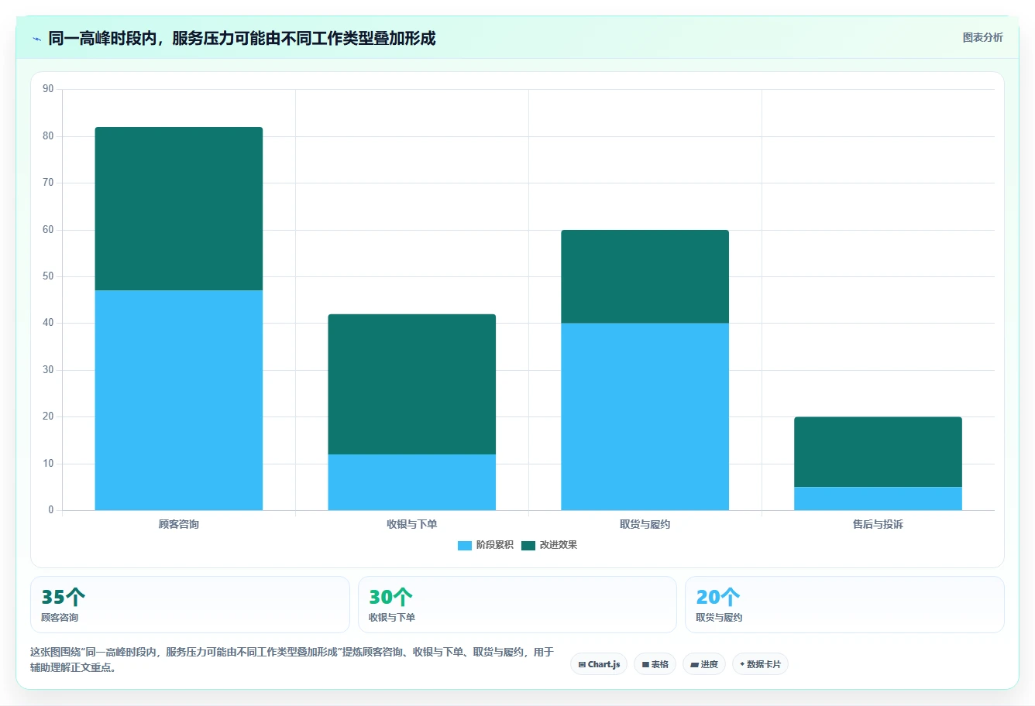The width and height of the screenshot is (1035, 706).
Task: Click the y-axis value 50
Action: pyautogui.click(x=48, y=276)
